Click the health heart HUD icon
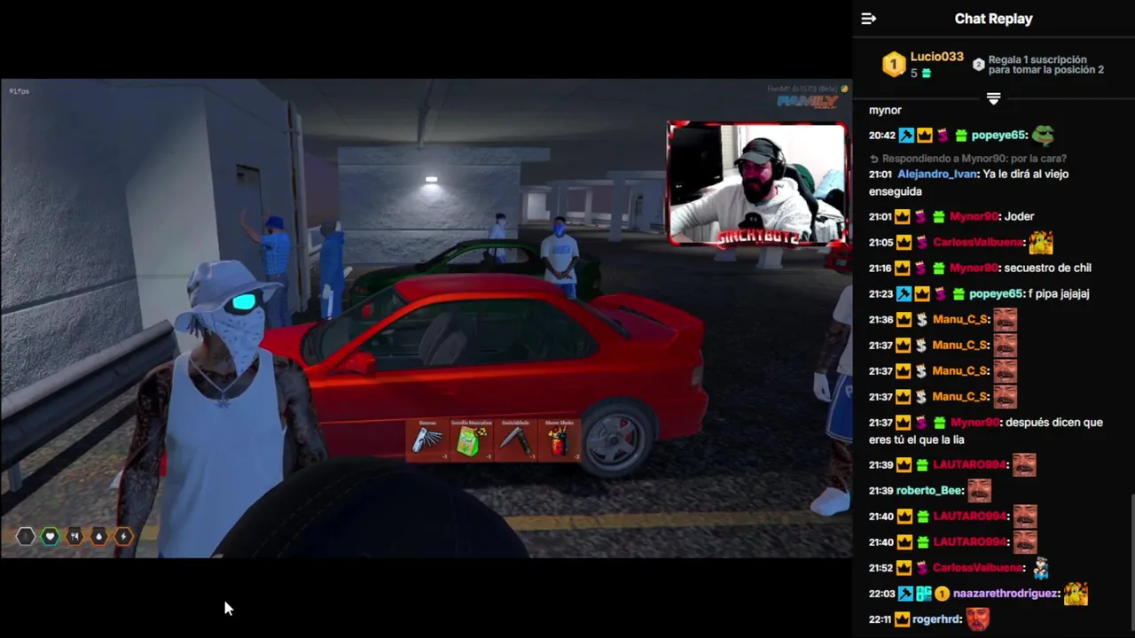The width and height of the screenshot is (1135, 638). [50, 535]
